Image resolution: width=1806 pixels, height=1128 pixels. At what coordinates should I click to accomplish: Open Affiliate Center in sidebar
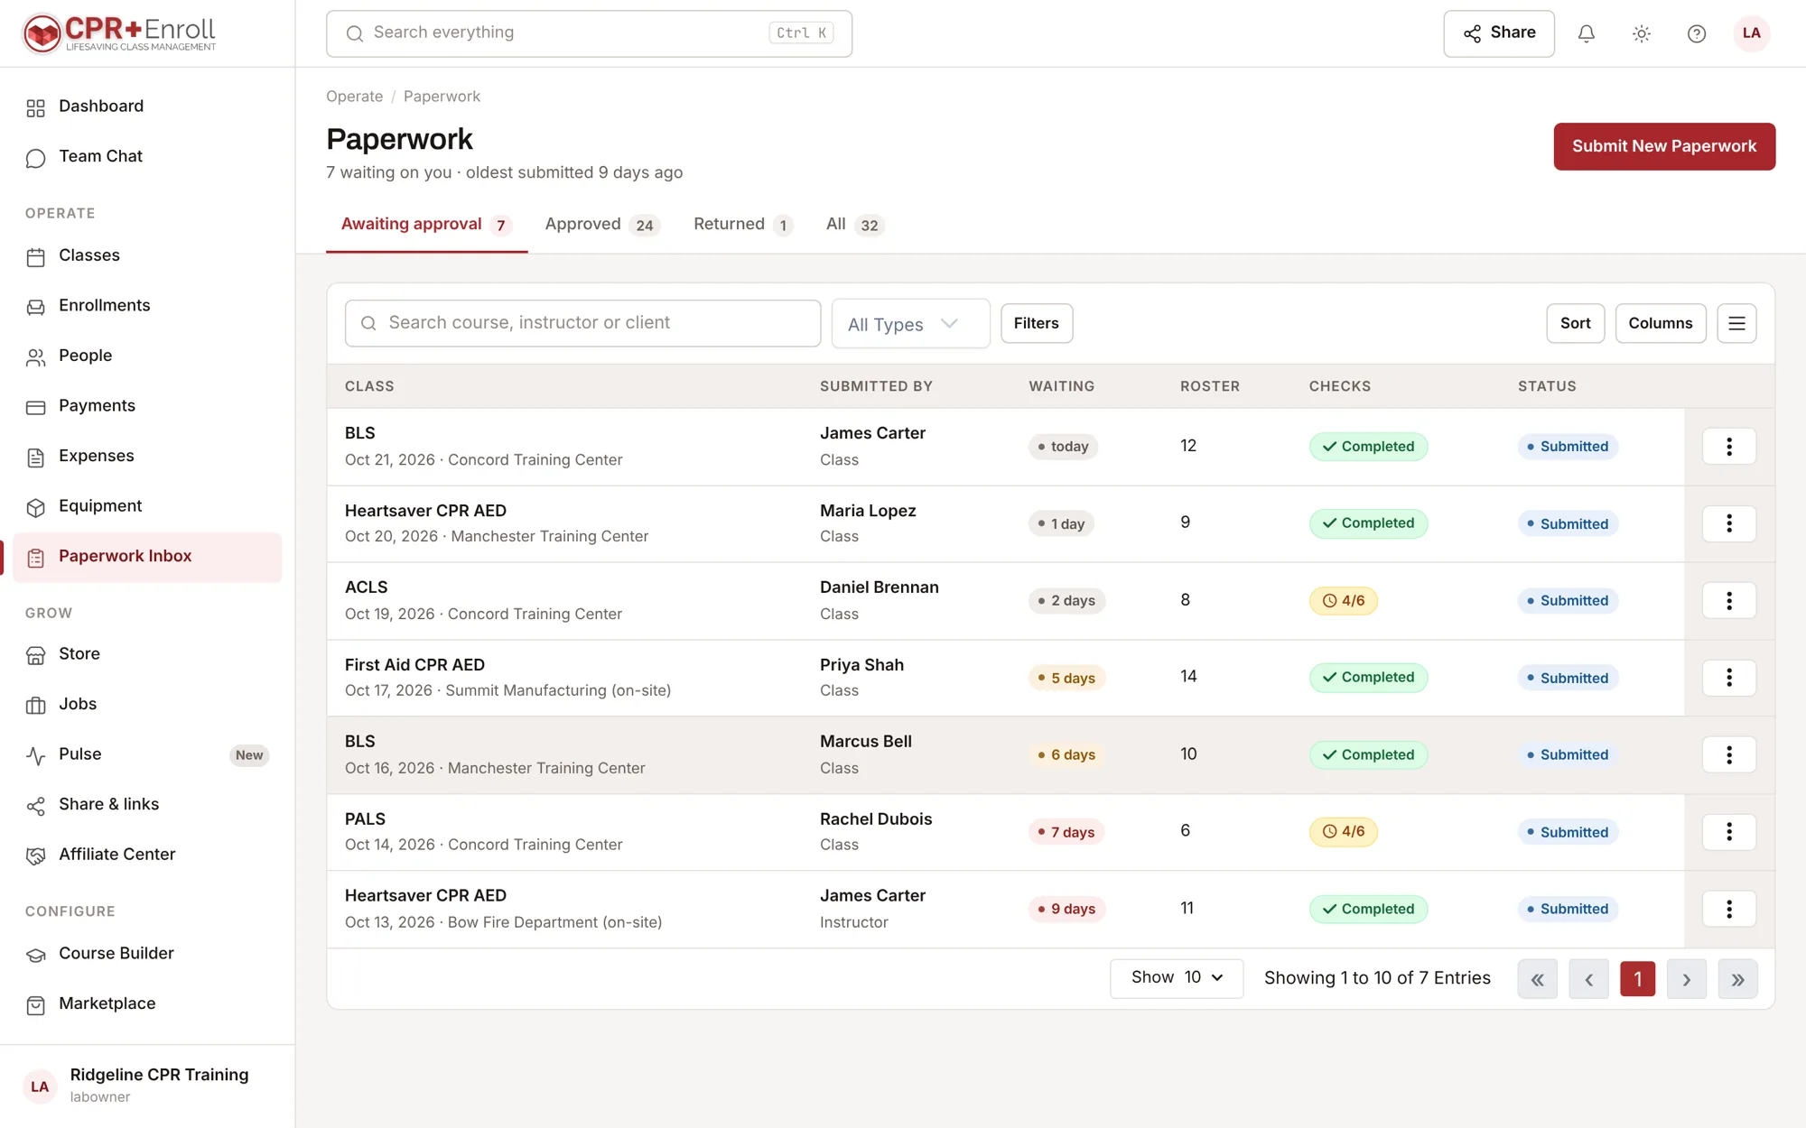(147, 855)
